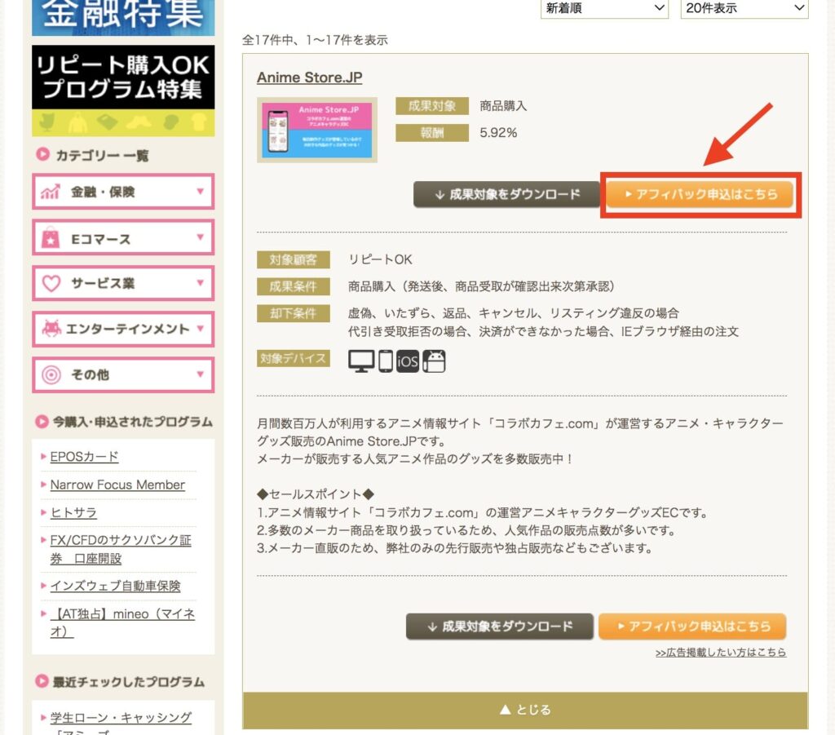
Task: Click the Anime Store.JP banner thumbnail
Action: 317,130
